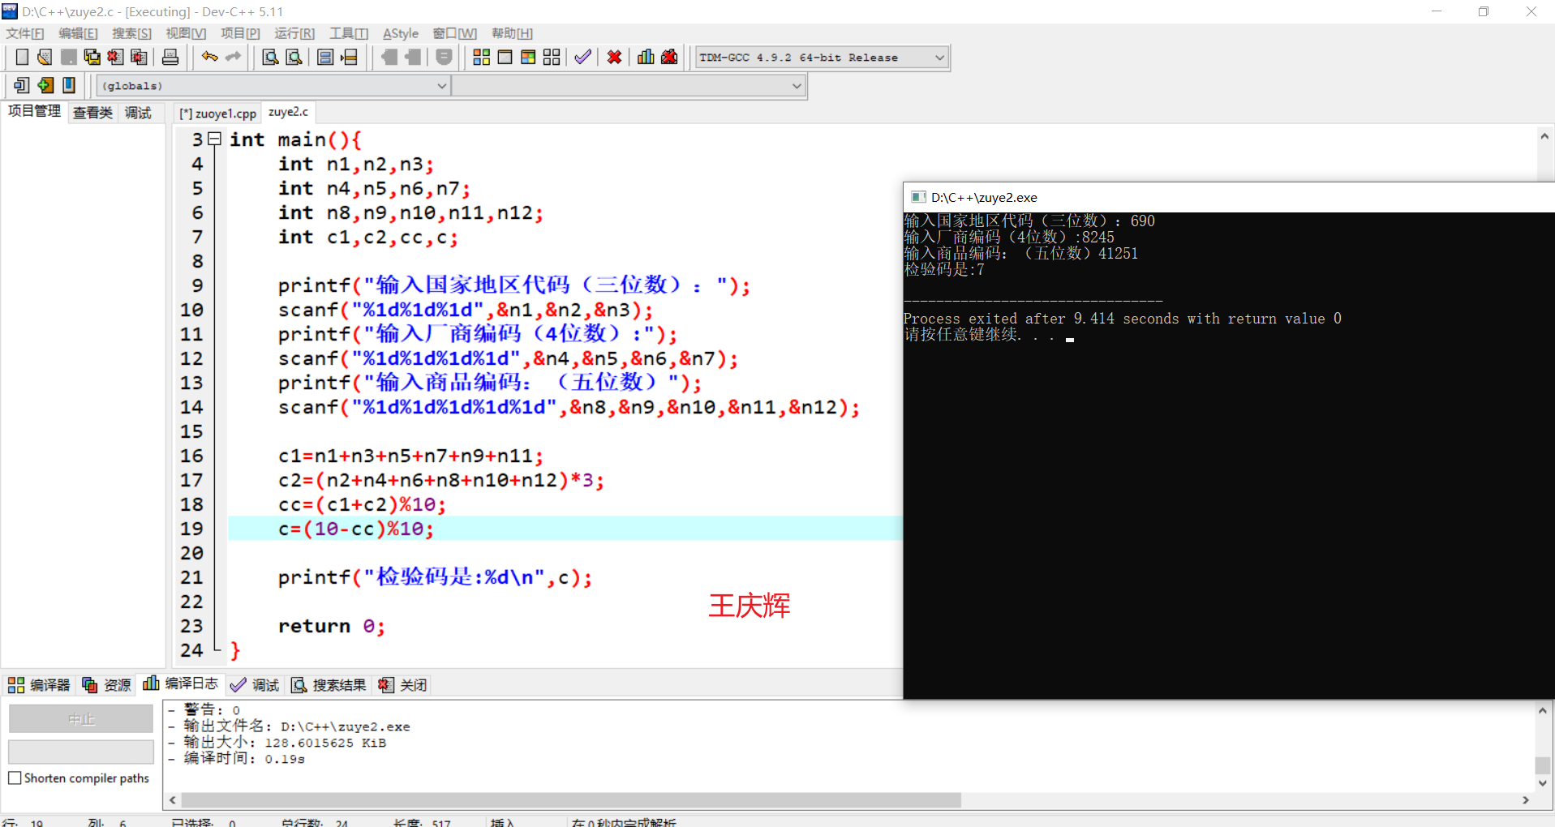The image size is (1555, 827).
Task: Click the red X Stop Execution icon
Action: click(614, 57)
